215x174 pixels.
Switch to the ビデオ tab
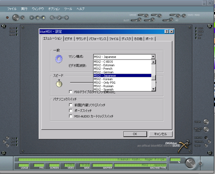[x=68, y=39]
